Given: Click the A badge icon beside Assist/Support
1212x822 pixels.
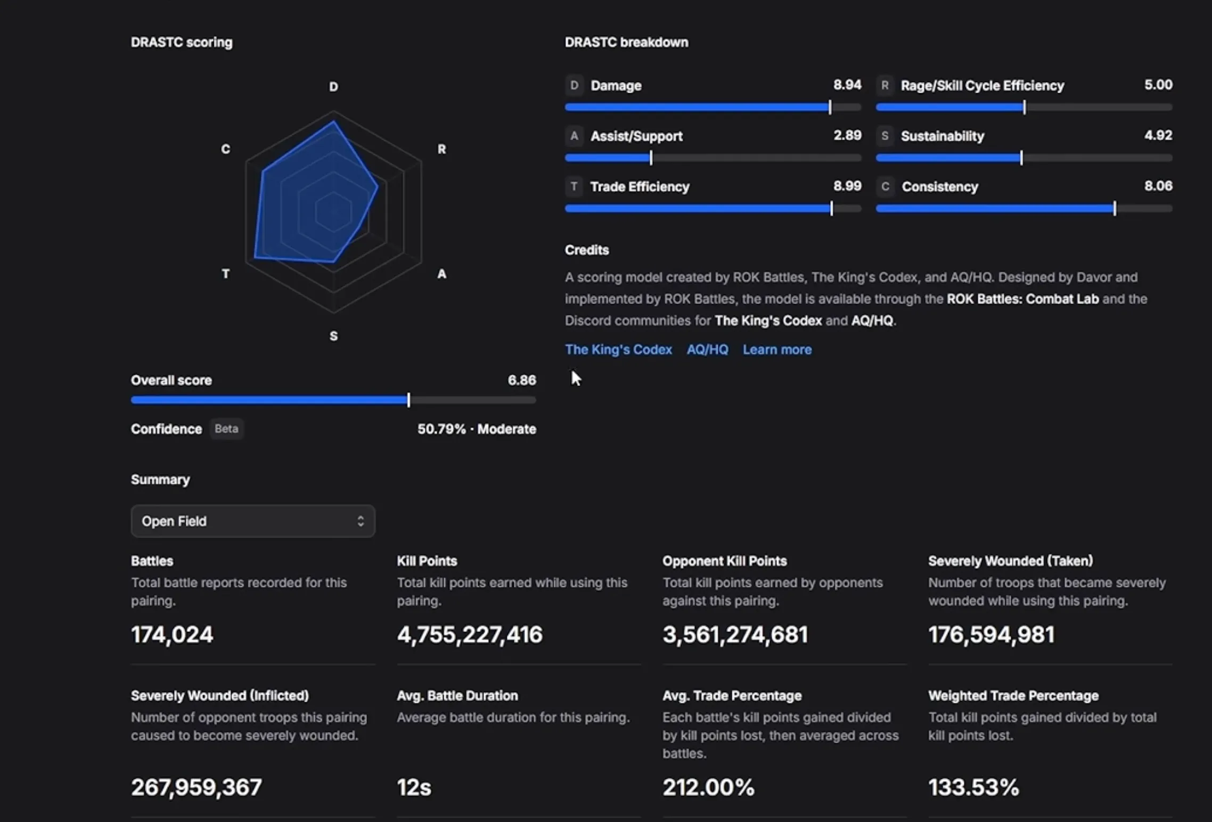Looking at the screenshot, I should 574,136.
